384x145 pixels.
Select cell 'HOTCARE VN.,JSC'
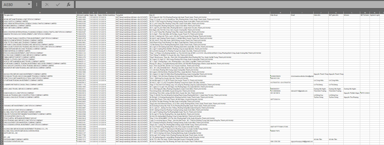pyautogui.click(x=40, y=133)
